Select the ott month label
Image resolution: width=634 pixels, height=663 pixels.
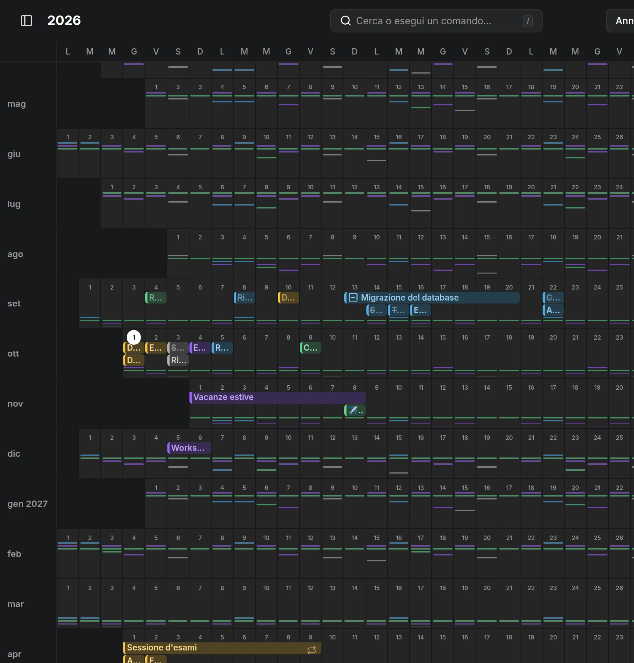(x=13, y=354)
